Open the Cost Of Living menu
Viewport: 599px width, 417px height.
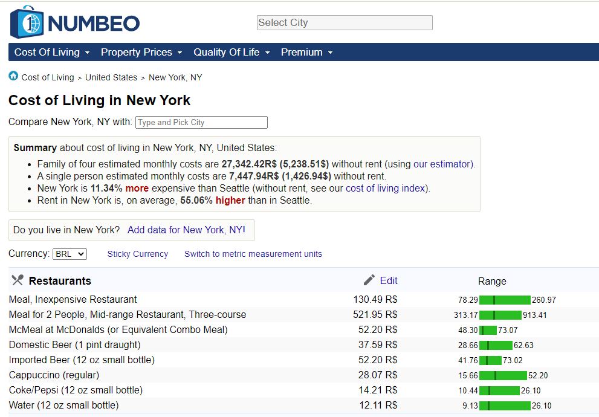point(52,53)
